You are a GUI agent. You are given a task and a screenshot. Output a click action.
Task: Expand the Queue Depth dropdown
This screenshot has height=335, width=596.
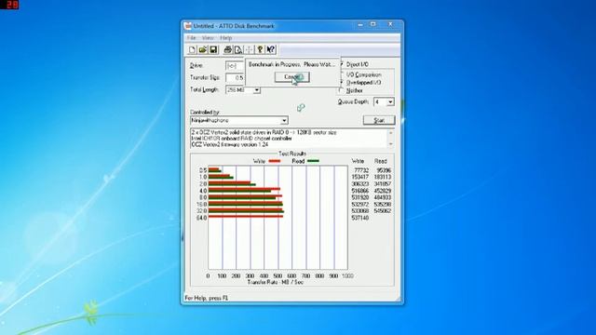[x=390, y=102]
